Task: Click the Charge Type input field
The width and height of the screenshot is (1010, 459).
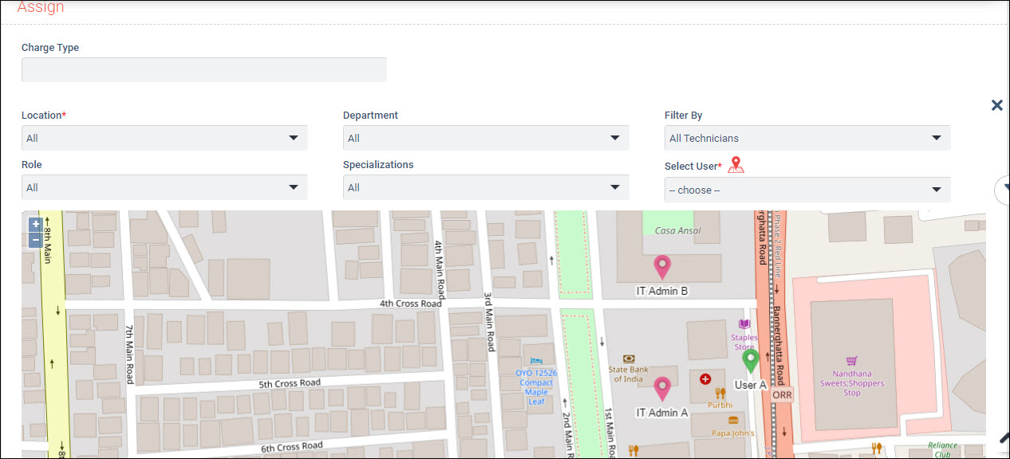Action: (x=204, y=70)
